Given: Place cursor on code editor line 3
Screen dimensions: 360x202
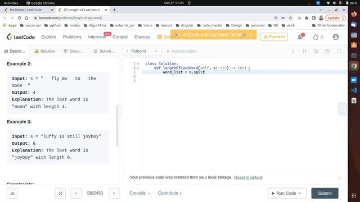Looking at the screenshot, I should coord(245,72).
